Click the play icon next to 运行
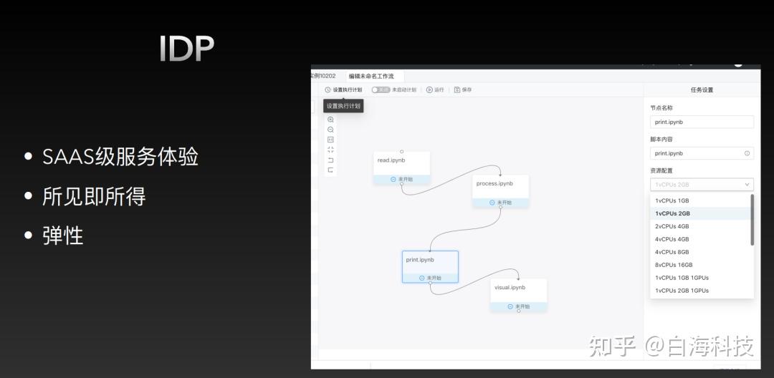774x378 pixels. pyautogui.click(x=429, y=89)
